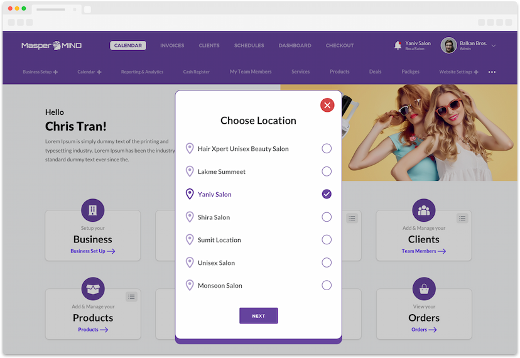Select the Lakme Summeet radio button
The width and height of the screenshot is (520, 358).
(327, 171)
